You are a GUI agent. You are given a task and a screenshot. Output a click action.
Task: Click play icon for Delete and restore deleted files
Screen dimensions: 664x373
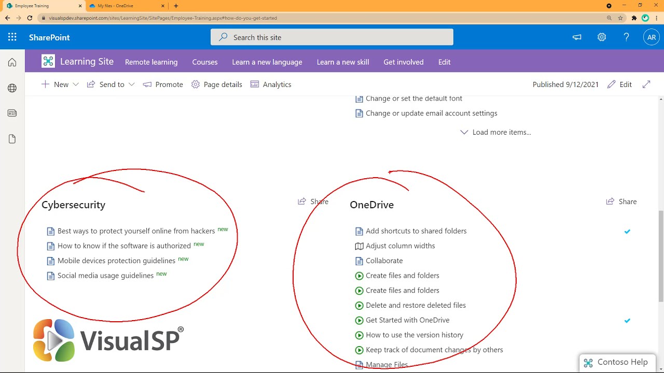pyautogui.click(x=359, y=306)
